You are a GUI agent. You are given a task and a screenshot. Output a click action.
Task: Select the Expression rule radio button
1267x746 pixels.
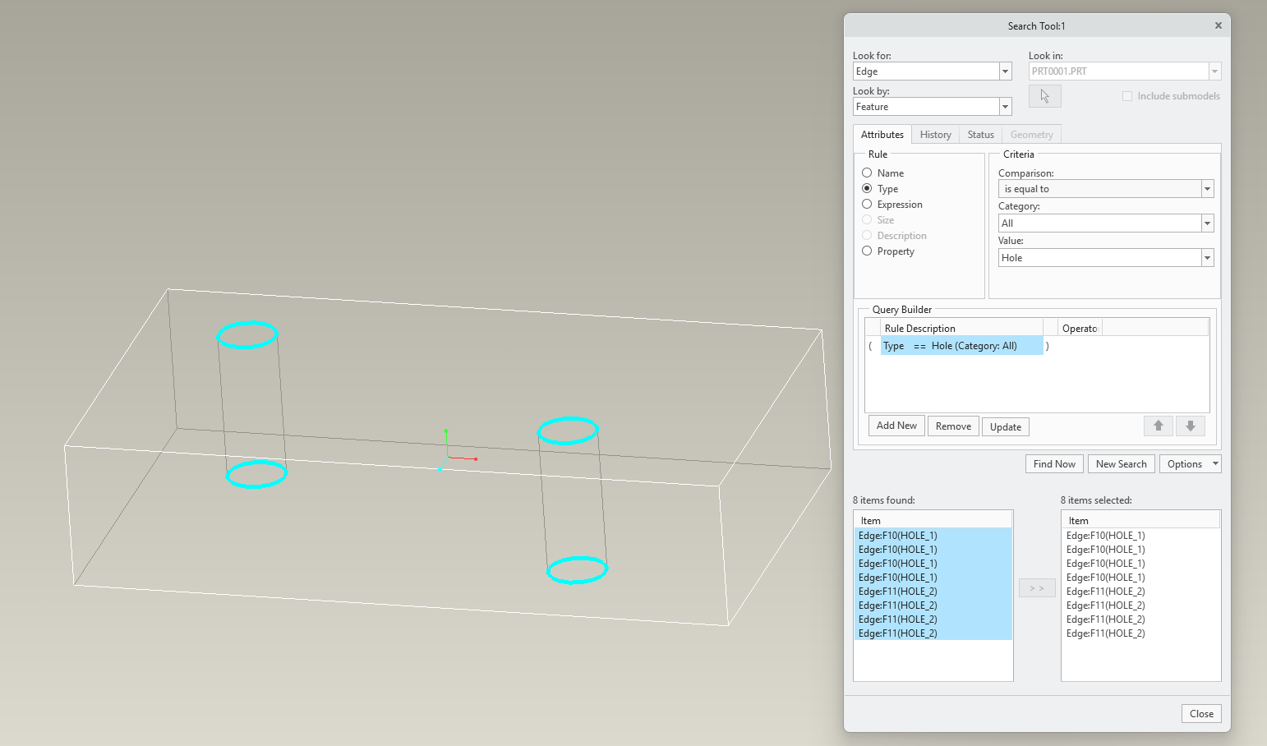[x=868, y=204]
